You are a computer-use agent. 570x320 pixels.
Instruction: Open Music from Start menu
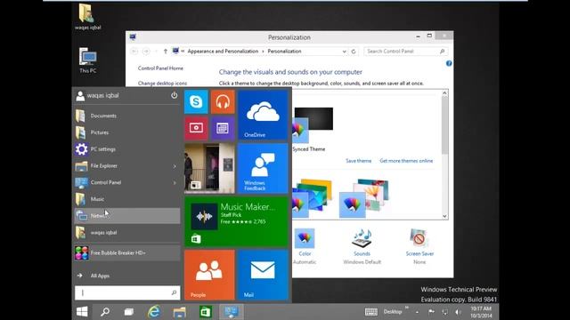click(127, 199)
